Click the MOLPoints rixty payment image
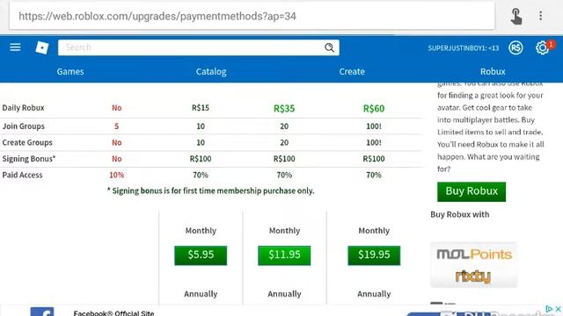 [474, 265]
